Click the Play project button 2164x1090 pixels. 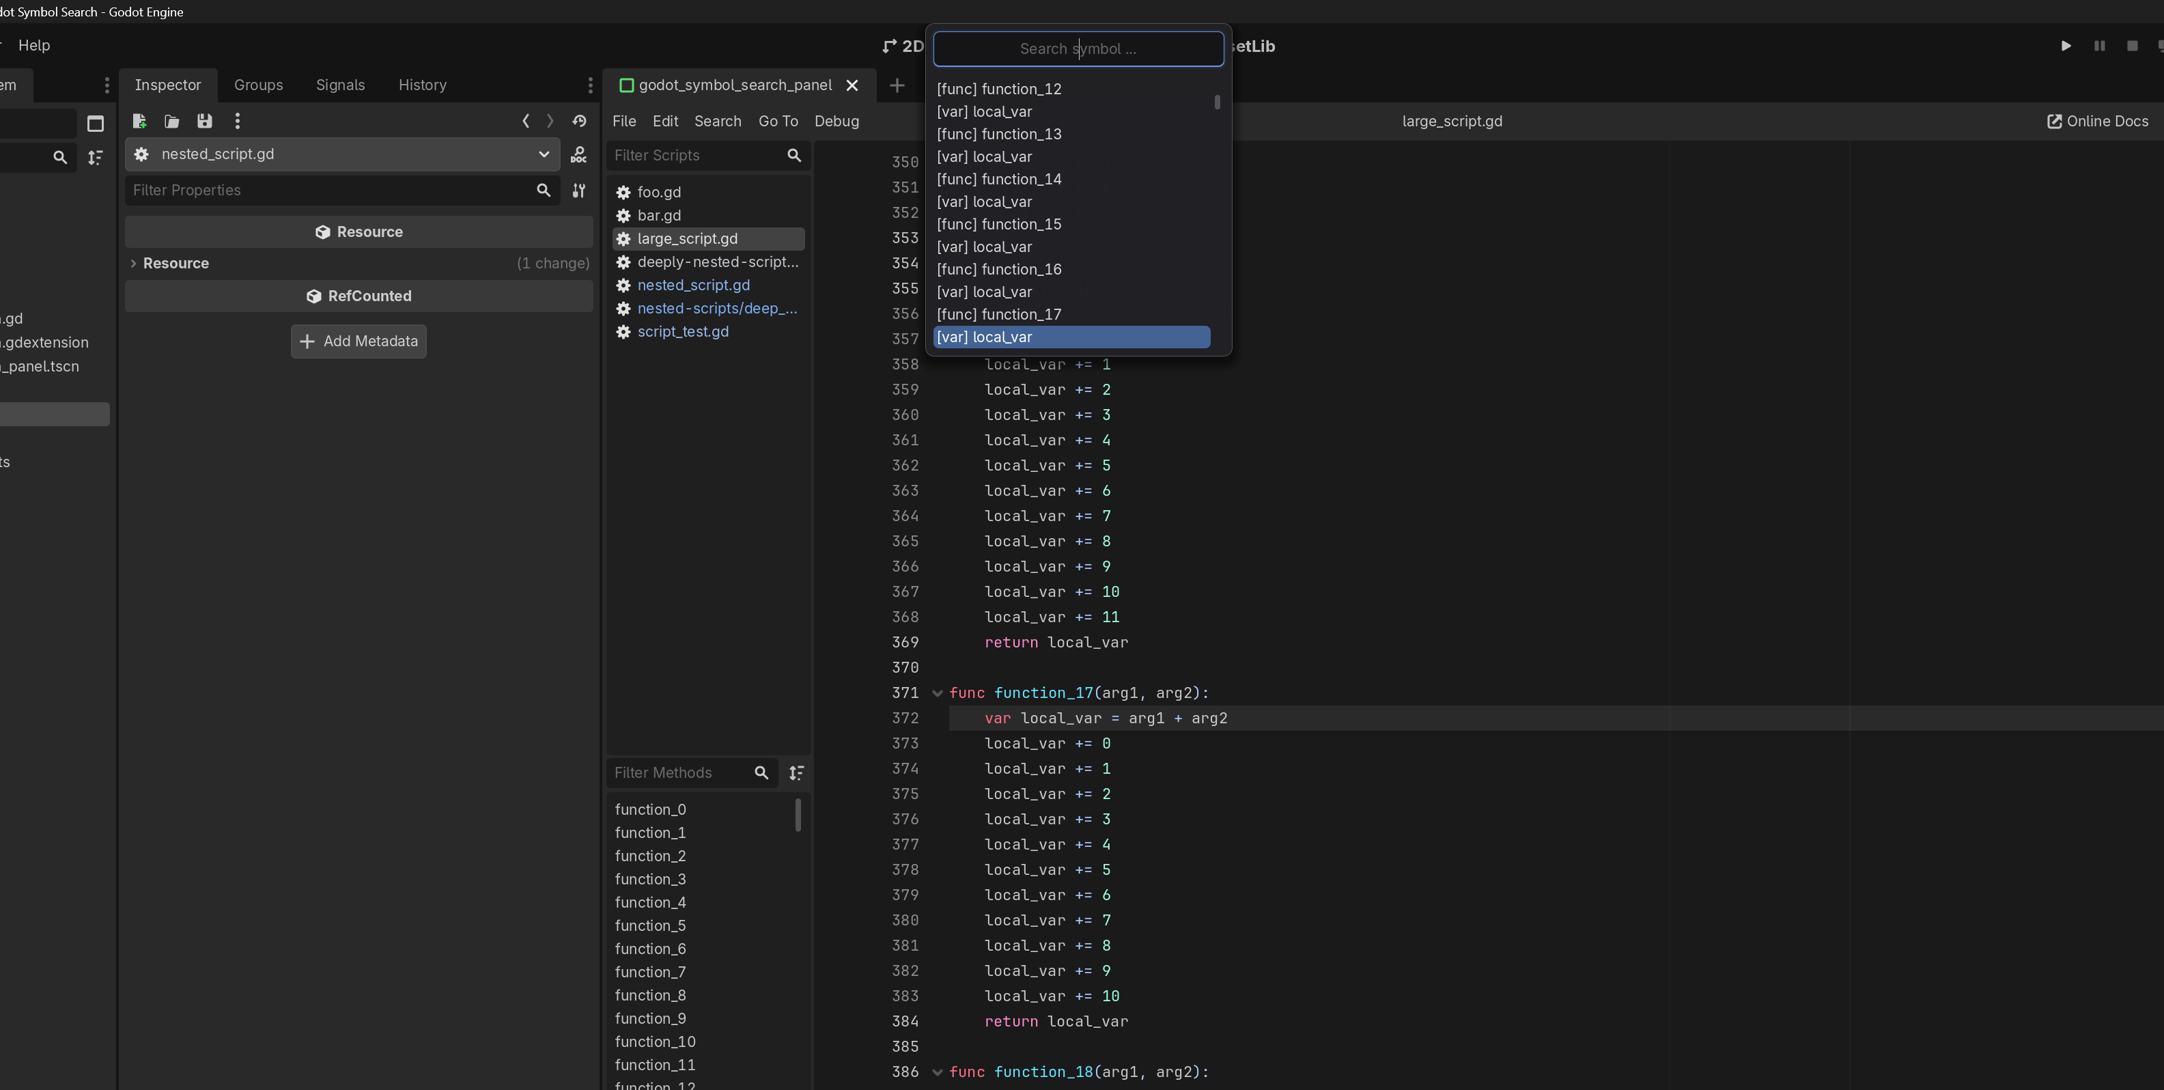(x=2066, y=45)
